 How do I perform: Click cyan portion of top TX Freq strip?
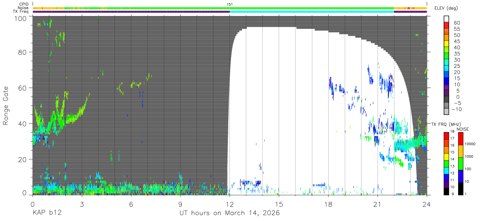[x=312, y=11]
